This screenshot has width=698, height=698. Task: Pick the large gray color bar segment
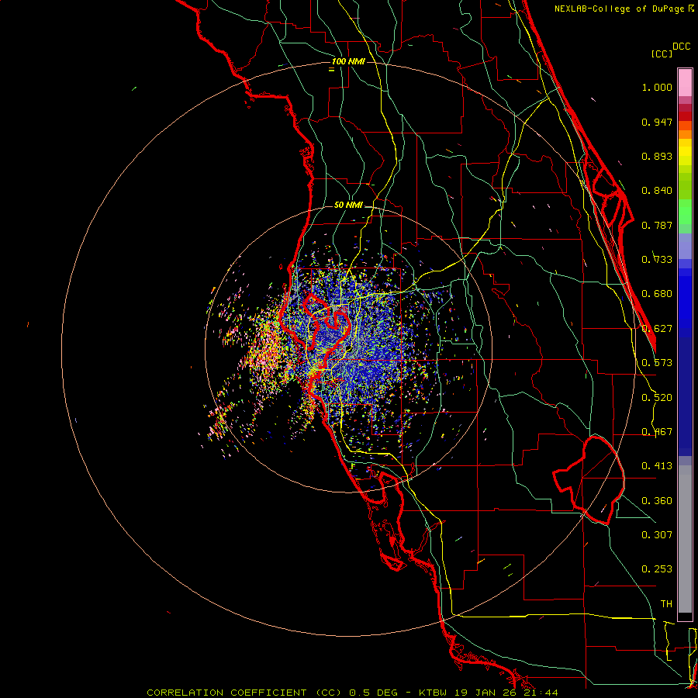click(x=685, y=539)
